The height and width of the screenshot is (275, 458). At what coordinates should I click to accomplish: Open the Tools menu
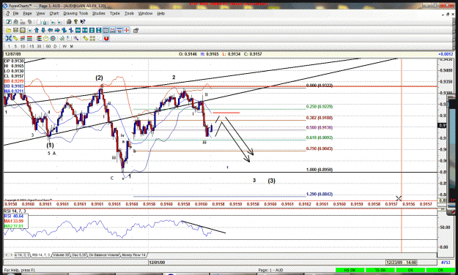coord(129,13)
